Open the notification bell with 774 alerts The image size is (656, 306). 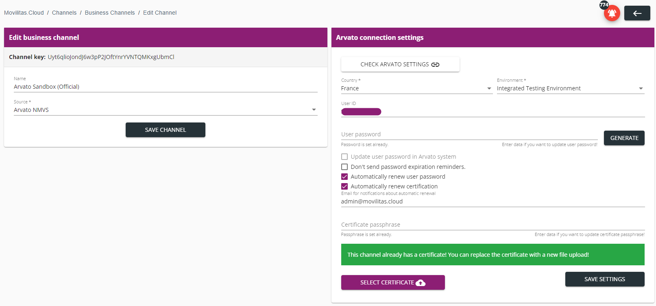point(611,13)
